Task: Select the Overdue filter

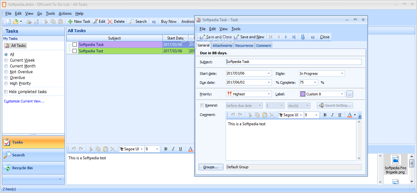Action: pos(6,78)
